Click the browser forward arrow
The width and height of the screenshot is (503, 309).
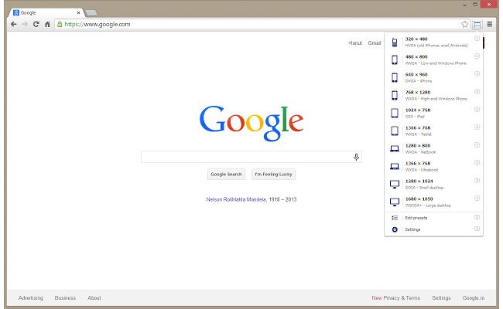pyautogui.click(x=25, y=25)
